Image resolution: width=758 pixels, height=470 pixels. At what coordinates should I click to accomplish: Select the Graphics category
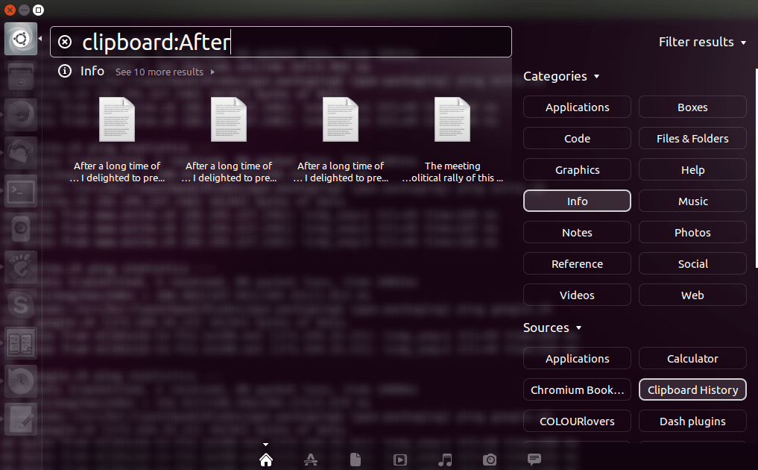pyautogui.click(x=577, y=169)
